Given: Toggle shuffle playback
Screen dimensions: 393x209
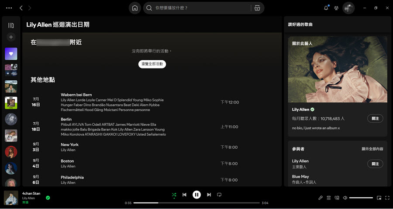Looking at the screenshot, I should (174, 195).
